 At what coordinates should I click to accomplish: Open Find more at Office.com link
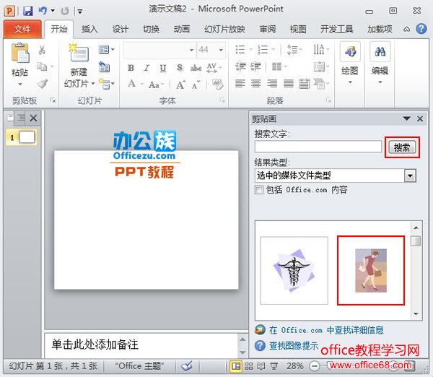pos(326,330)
